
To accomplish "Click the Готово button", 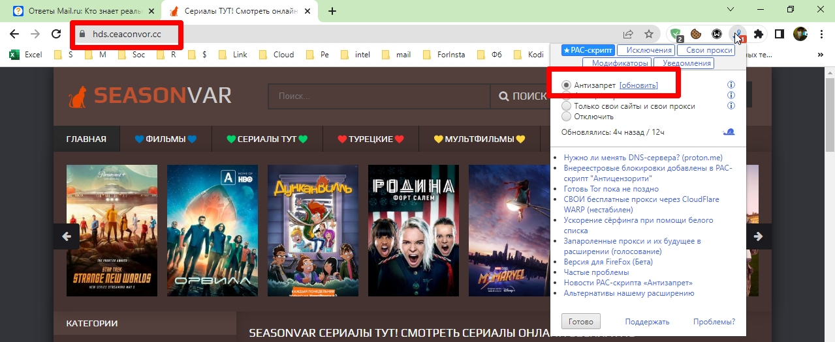I will point(581,321).
